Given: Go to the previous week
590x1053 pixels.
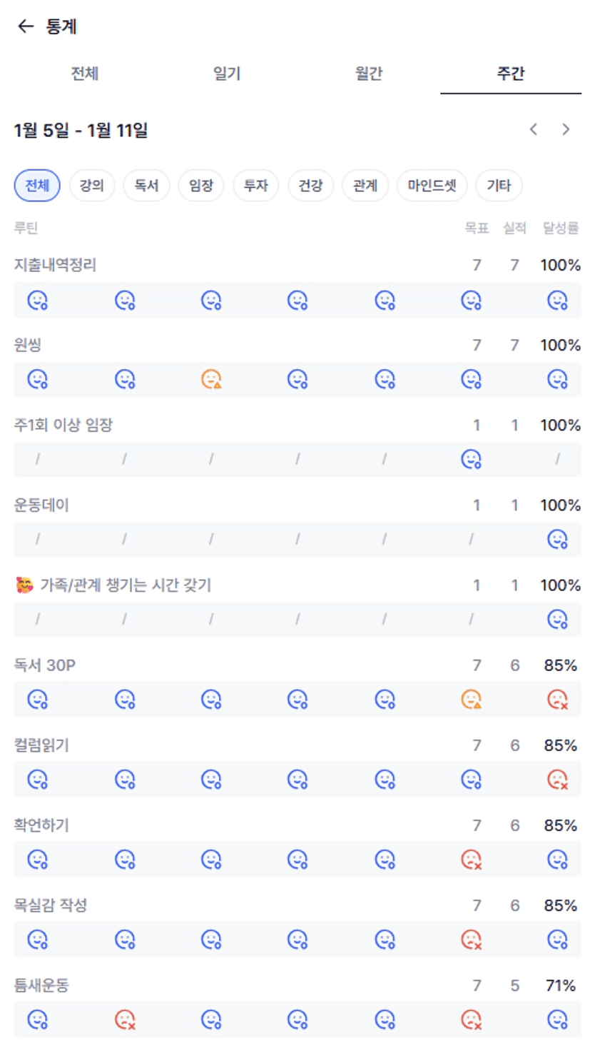Looking at the screenshot, I should click(534, 129).
